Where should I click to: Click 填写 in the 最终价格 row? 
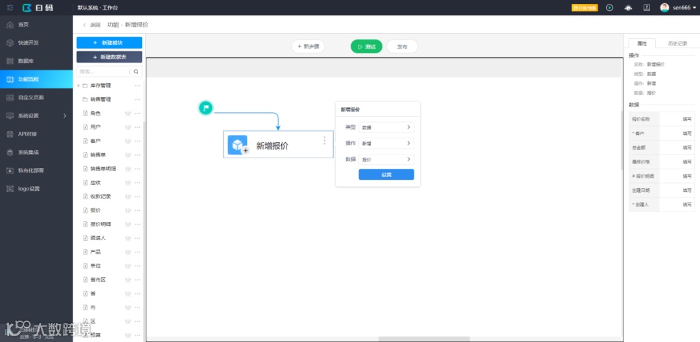click(x=687, y=162)
